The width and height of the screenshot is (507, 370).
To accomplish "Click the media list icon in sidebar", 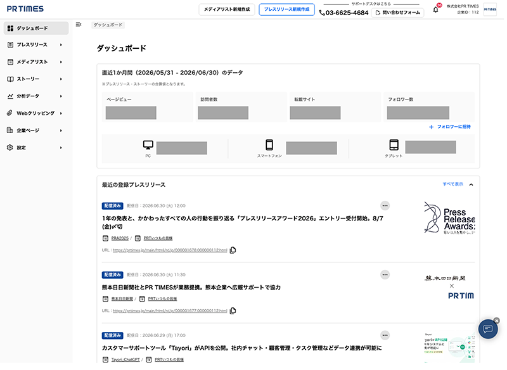I will tap(10, 61).
